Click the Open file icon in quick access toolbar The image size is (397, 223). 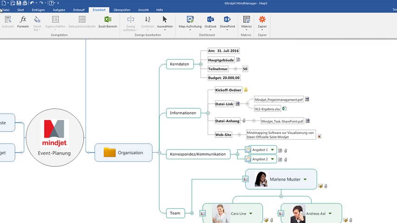point(13,3)
